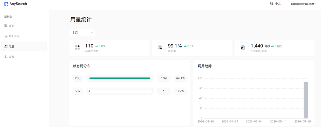Click the 平均响应时间 label
This screenshot has width=321, height=127.
[x=259, y=51]
